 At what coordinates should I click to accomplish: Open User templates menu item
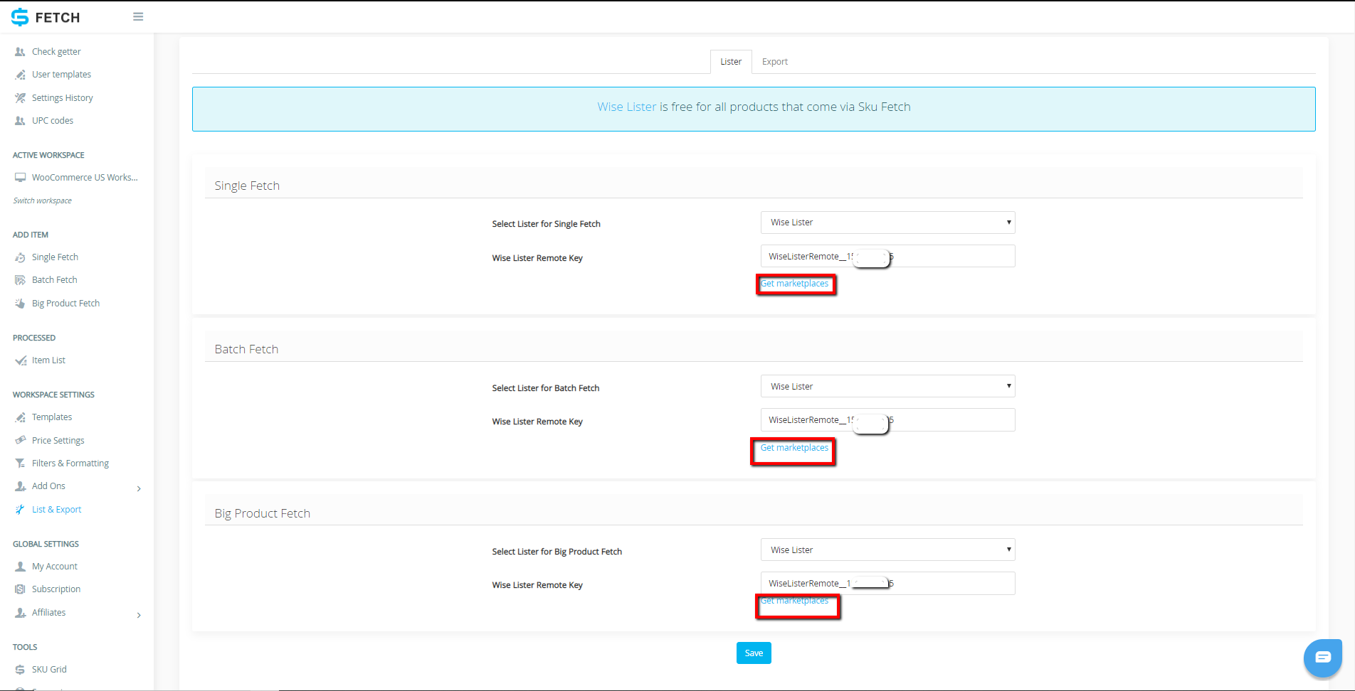coord(61,75)
